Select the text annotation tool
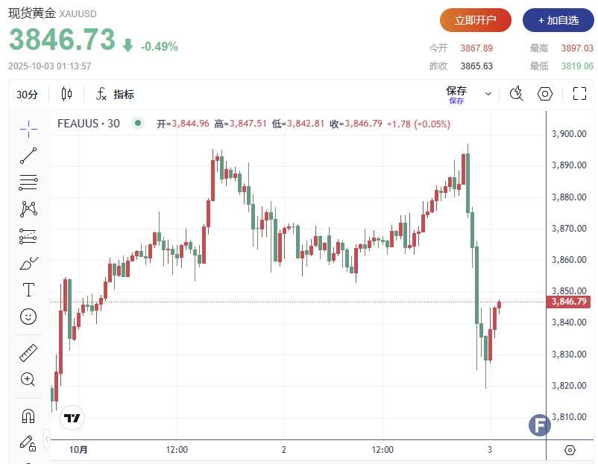The image size is (598, 464). tap(28, 290)
